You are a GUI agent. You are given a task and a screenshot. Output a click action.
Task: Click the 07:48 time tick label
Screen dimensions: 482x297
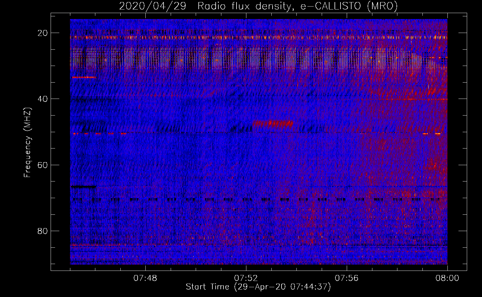(145, 278)
